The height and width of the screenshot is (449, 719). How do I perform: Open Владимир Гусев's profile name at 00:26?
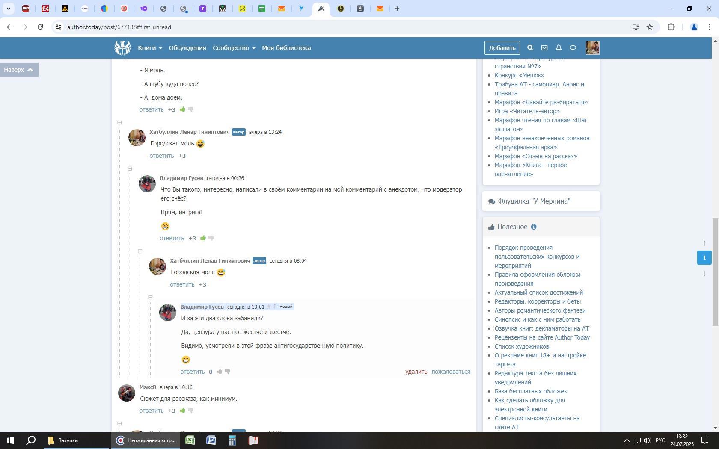point(181,178)
